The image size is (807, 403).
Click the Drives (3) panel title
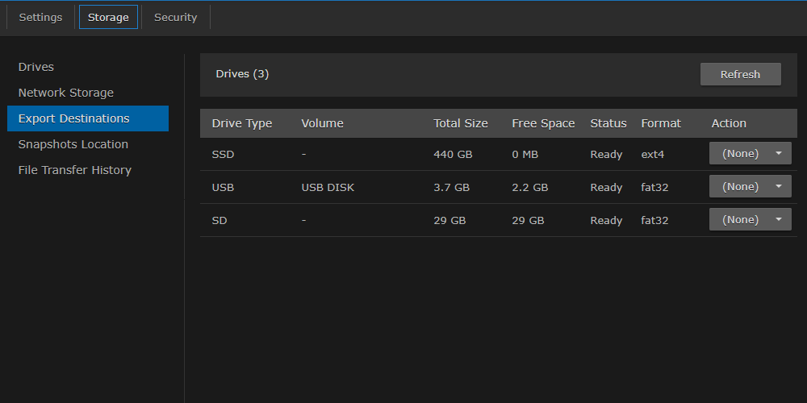tap(242, 74)
